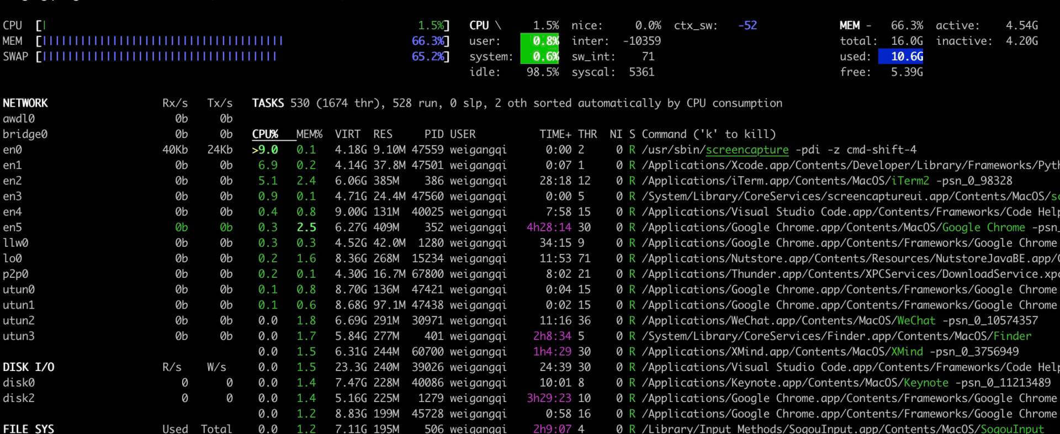Viewport: 1060px width, 434px height.
Task: Click the WeChat process command
Action: (x=839, y=320)
